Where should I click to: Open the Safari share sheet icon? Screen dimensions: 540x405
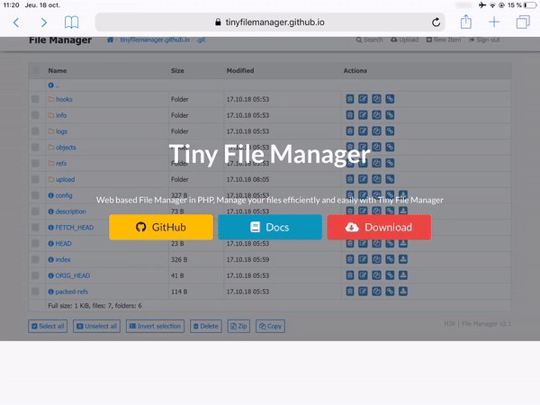(466, 22)
